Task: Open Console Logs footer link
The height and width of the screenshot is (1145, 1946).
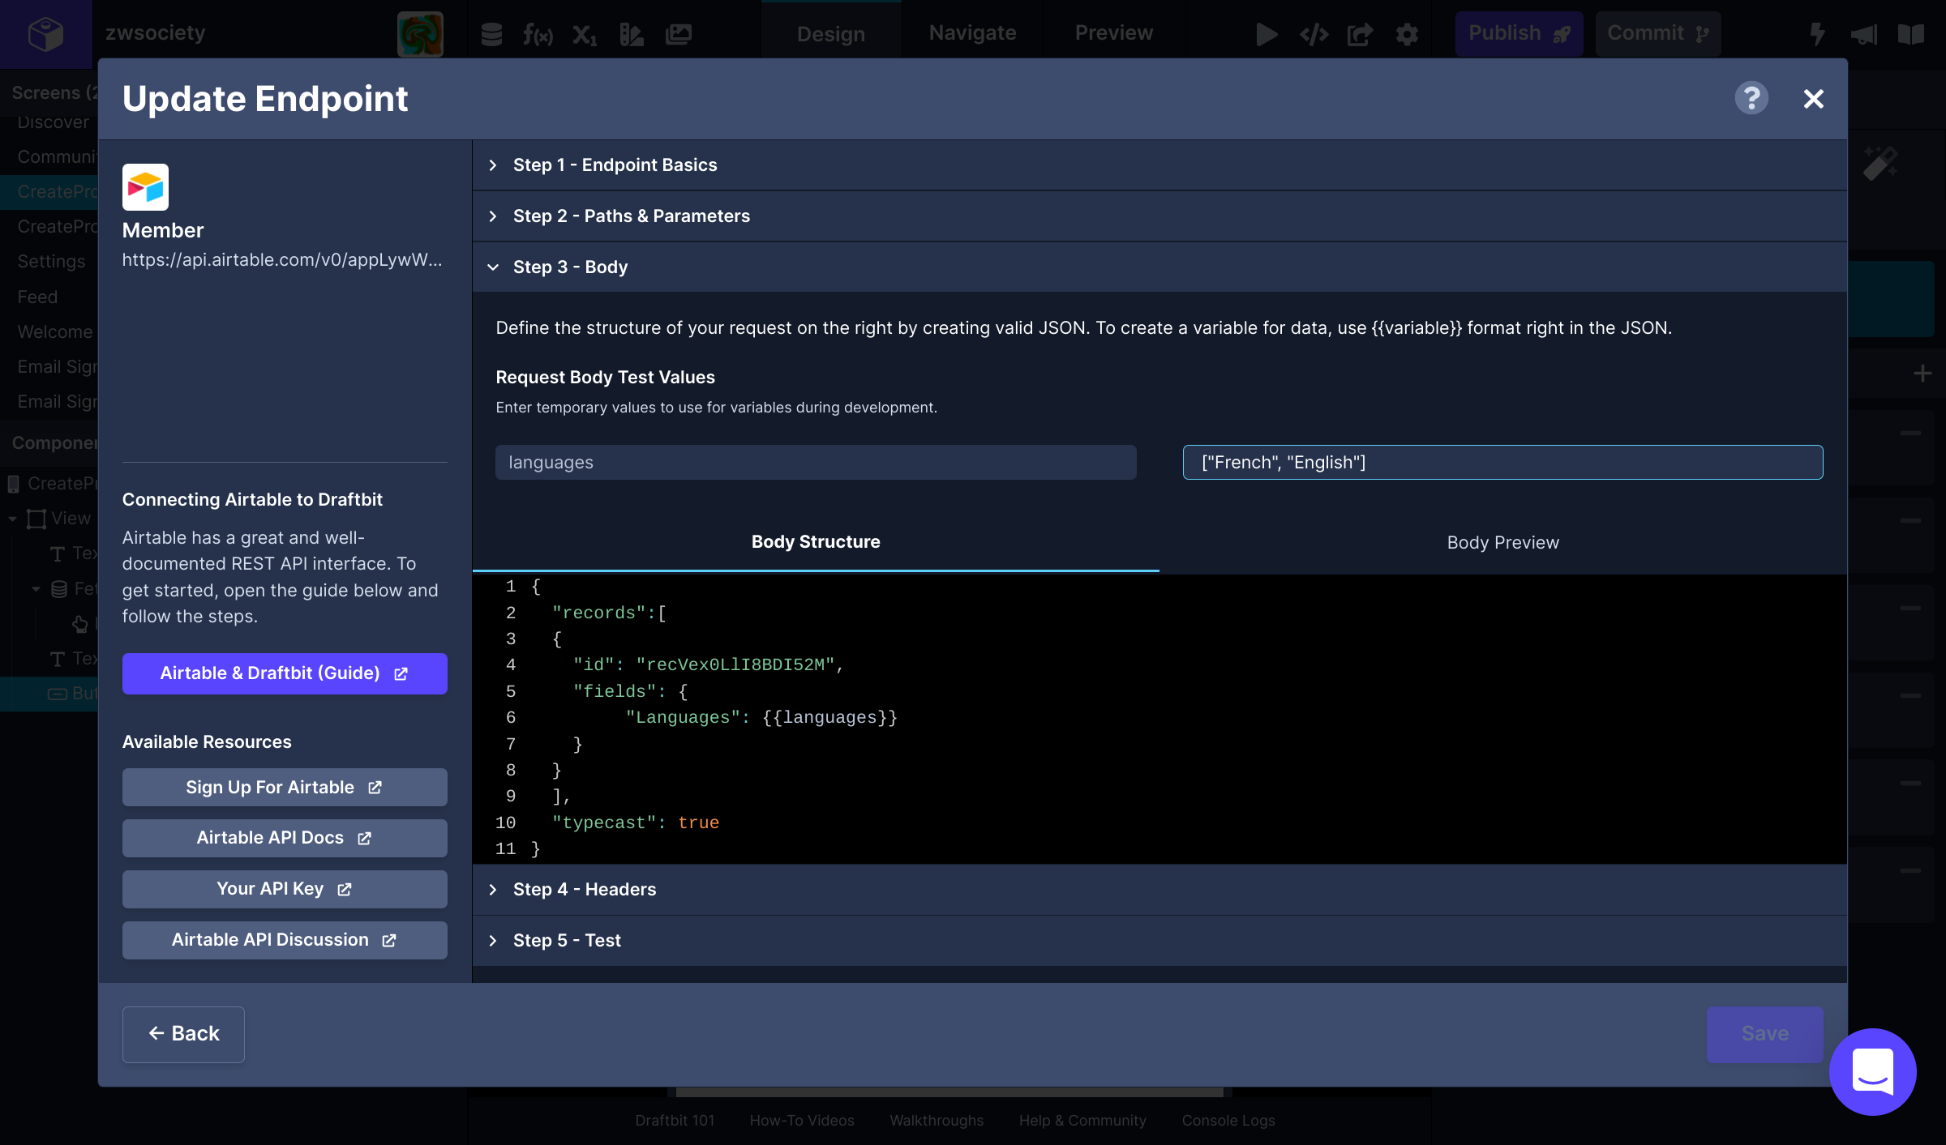Action: pos(1228,1121)
